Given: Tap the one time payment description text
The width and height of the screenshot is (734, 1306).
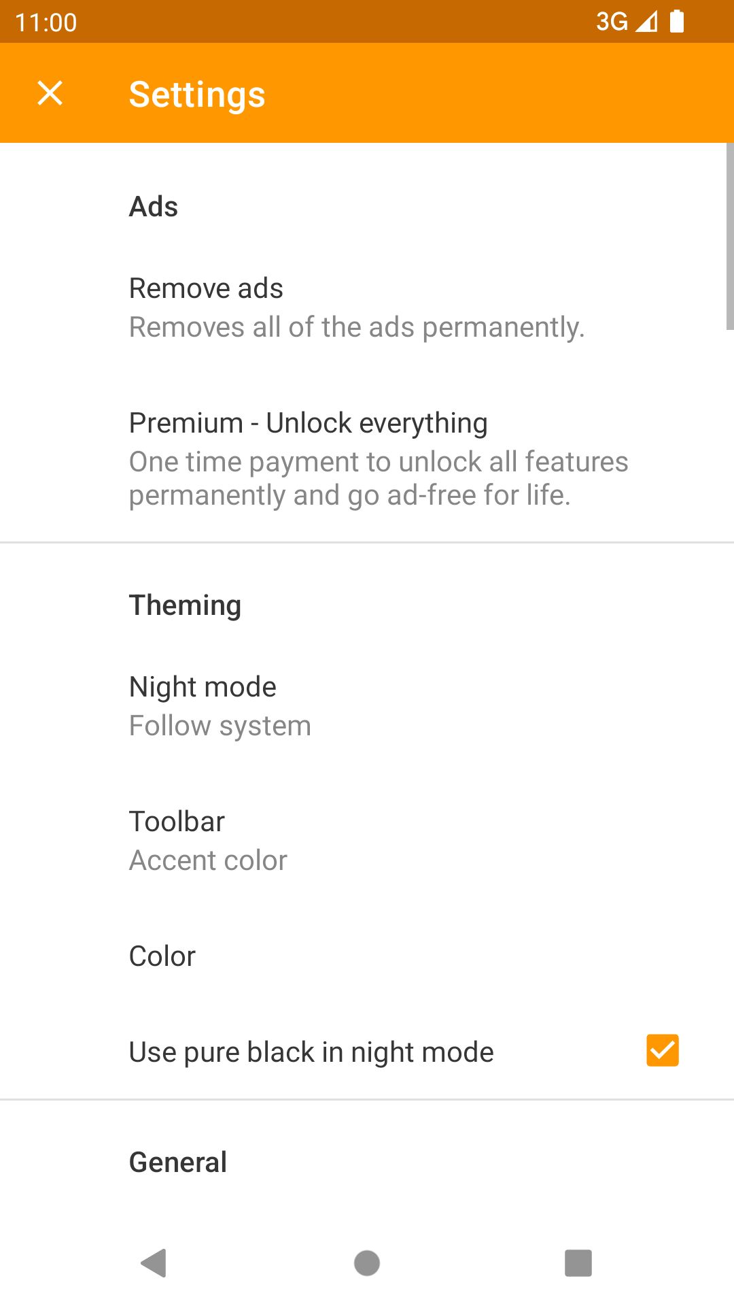Looking at the screenshot, I should click(379, 479).
